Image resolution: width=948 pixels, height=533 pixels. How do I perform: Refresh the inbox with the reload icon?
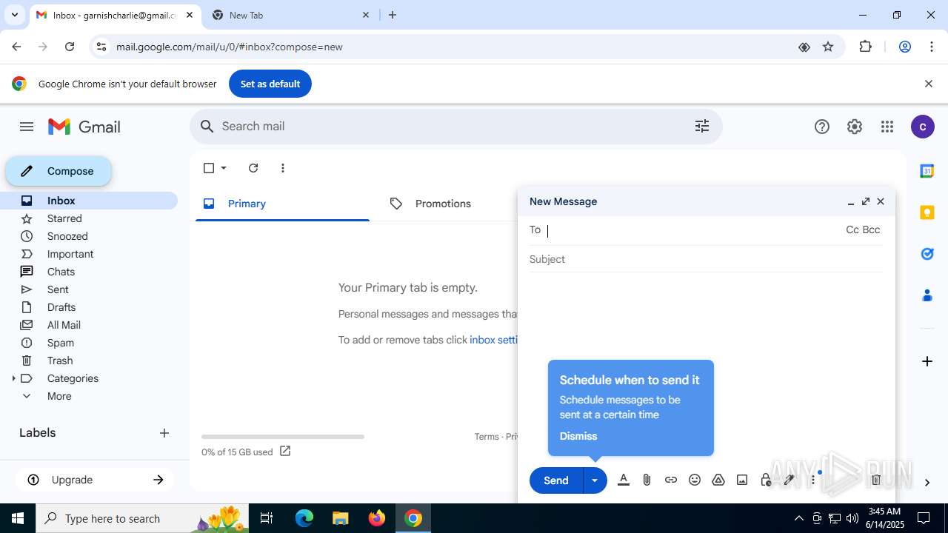[253, 168]
